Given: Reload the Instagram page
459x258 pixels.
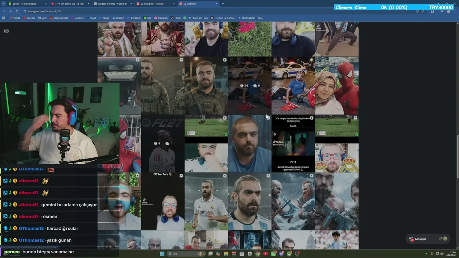Looking at the screenshot, I should click(x=17, y=11).
